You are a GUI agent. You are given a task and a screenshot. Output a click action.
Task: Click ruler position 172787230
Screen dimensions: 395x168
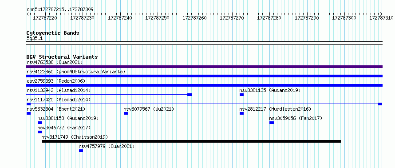[83, 18]
